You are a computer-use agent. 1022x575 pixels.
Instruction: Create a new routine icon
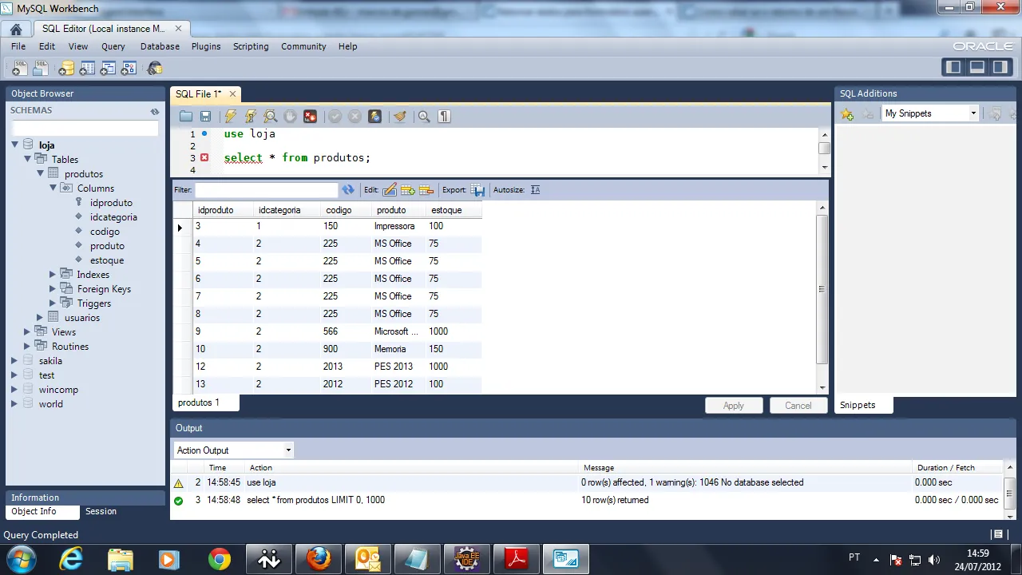129,69
